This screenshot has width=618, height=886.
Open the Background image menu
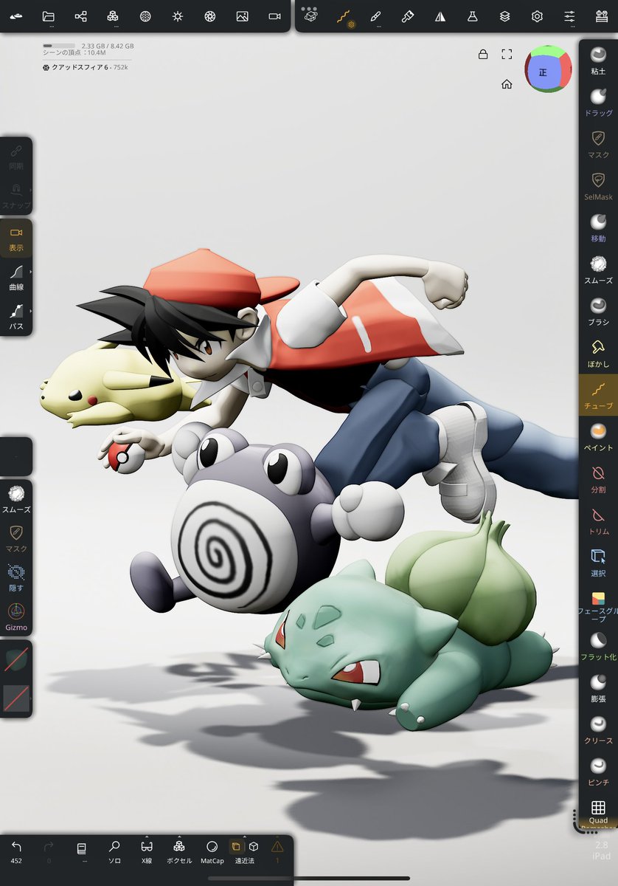coord(242,16)
